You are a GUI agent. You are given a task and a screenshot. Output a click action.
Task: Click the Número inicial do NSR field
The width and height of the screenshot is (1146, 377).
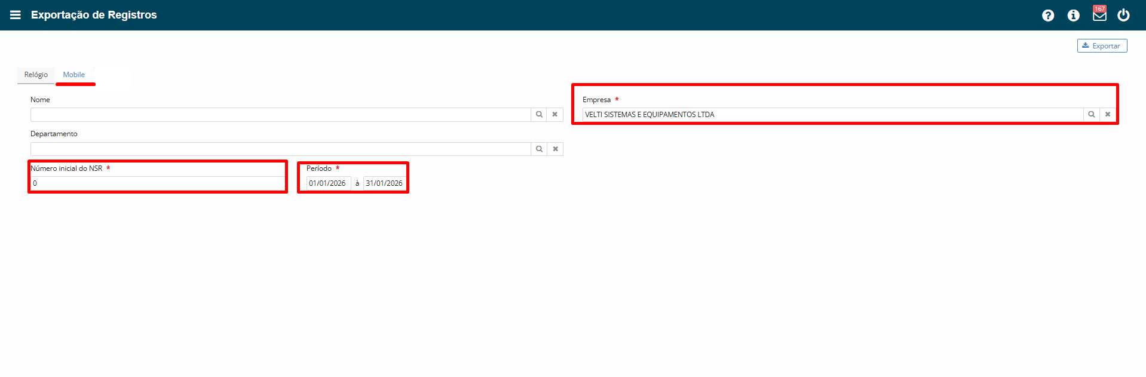158,183
